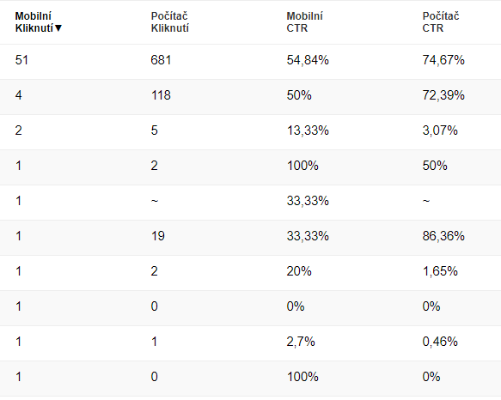The width and height of the screenshot is (501, 400).
Task: Select the cell with 118 clicks
Action: [x=161, y=95]
